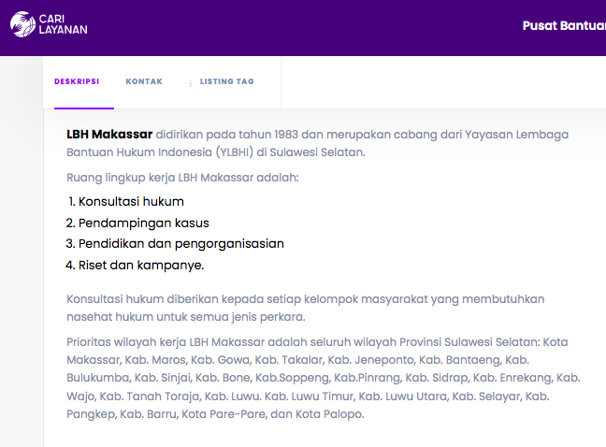606x447 pixels.
Task: Click the paragraph starting 'Prioritas wilayah kerja'
Action: (323, 378)
